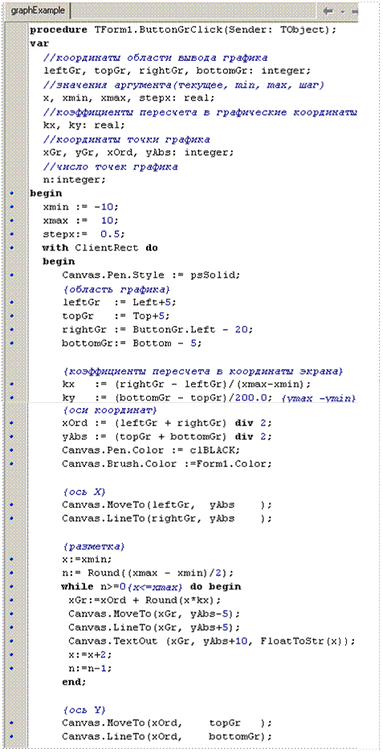Click line 'x, xmin, xmax, stepx: real;'
383x752 pixels.
click(129, 99)
